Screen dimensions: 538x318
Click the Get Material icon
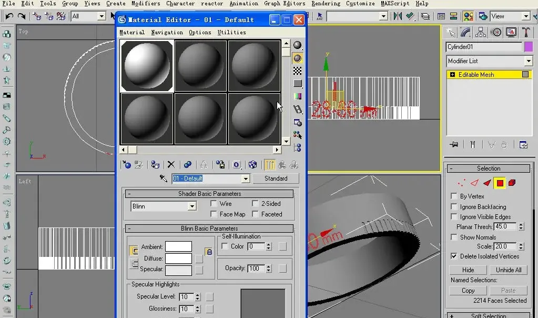(x=126, y=165)
